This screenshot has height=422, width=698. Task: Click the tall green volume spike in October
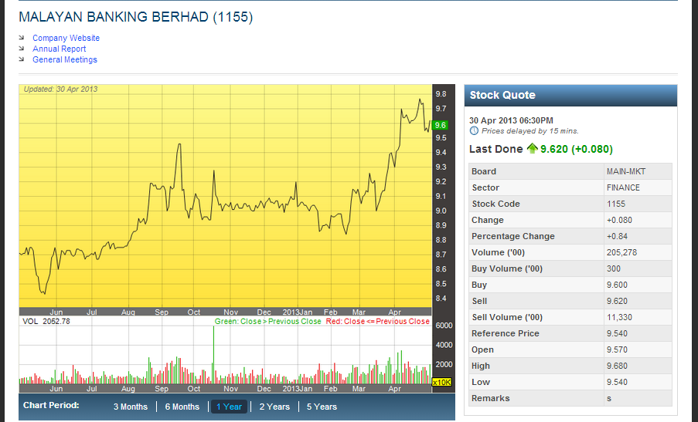click(213, 355)
